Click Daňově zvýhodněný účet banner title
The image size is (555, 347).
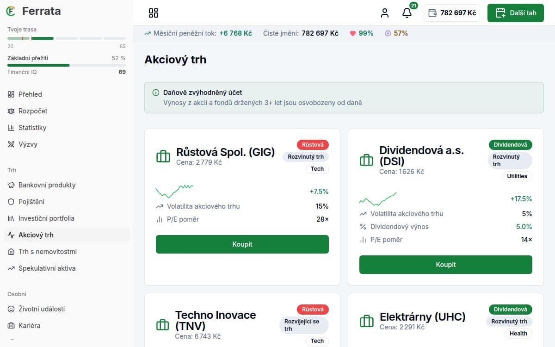point(203,93)
